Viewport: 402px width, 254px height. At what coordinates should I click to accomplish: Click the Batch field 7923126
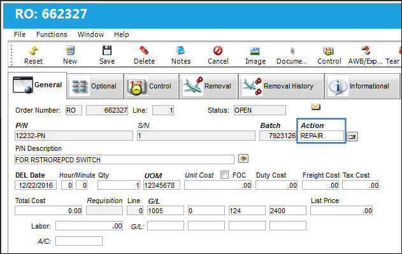point(278,136)
